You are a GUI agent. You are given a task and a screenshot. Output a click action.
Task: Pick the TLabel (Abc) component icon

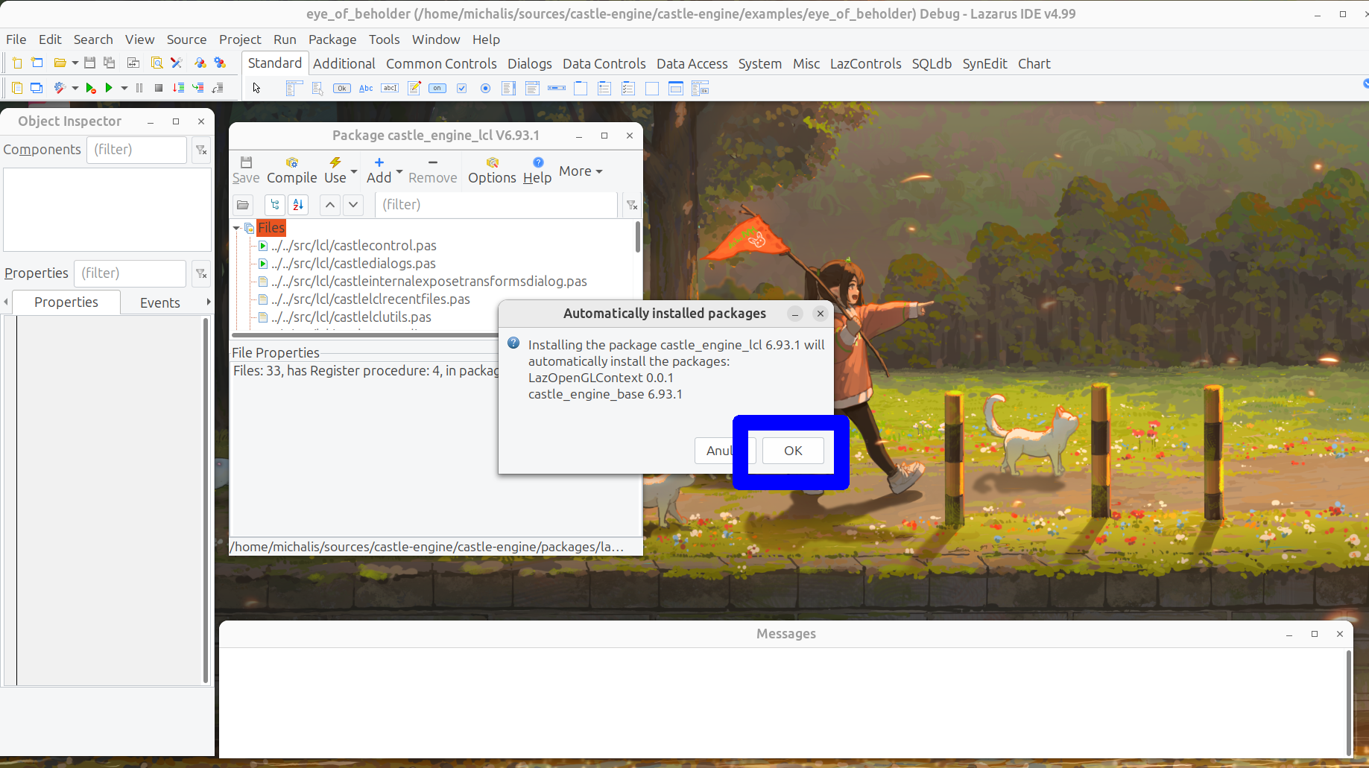[366, 88]
